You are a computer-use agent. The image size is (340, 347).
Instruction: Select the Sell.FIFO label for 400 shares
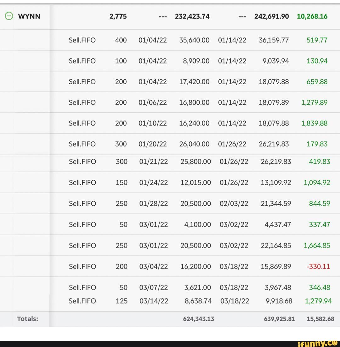82,40
